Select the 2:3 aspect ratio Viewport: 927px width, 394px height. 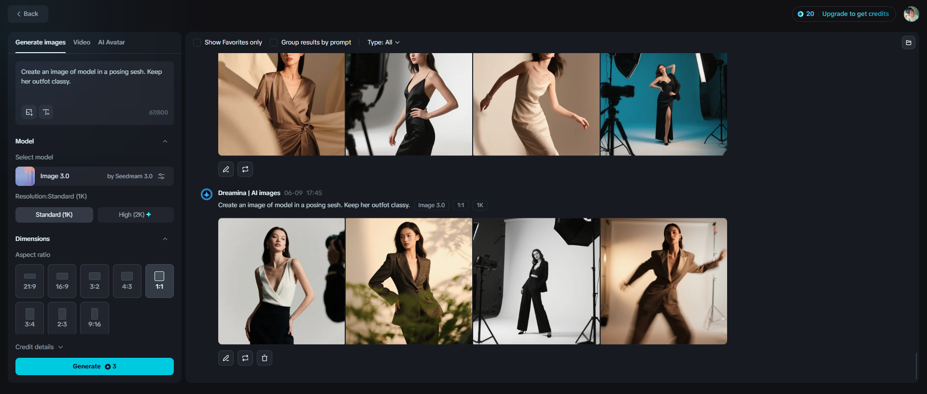click(62, 318)
